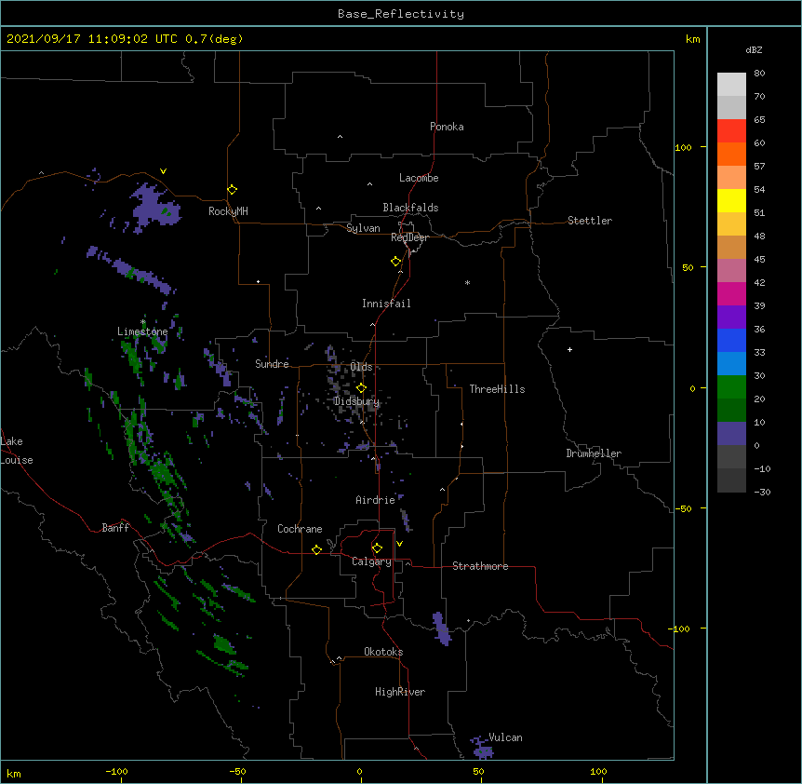The height and width of the screenshot is (784, 802).
Task: Click the ThreeHills city label
Action: click(497, 389)
